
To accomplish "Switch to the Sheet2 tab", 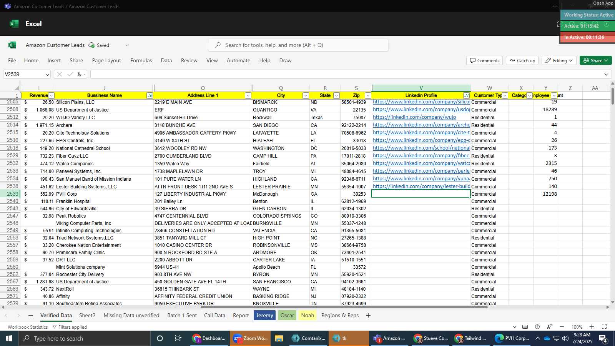I will [x=87, y=315].
